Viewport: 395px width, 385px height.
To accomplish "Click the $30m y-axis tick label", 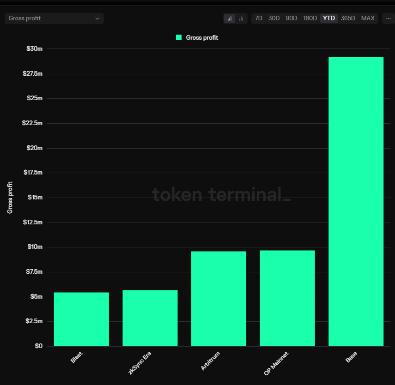I will coord(34,48).
